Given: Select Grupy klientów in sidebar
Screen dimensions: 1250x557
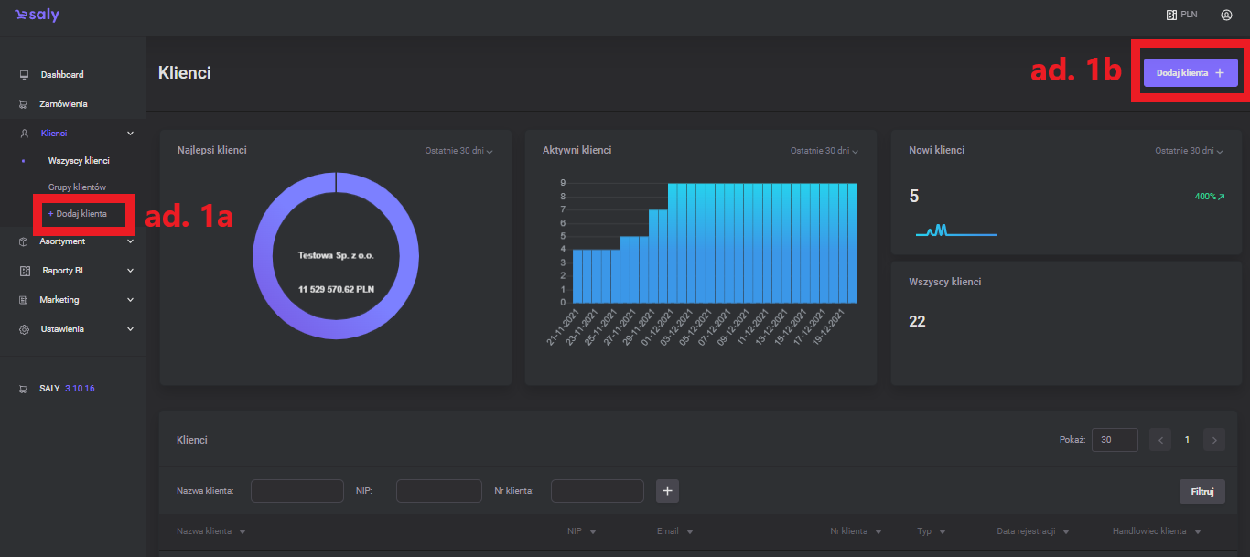Looking at the screenshot, I should pos(77,187).
